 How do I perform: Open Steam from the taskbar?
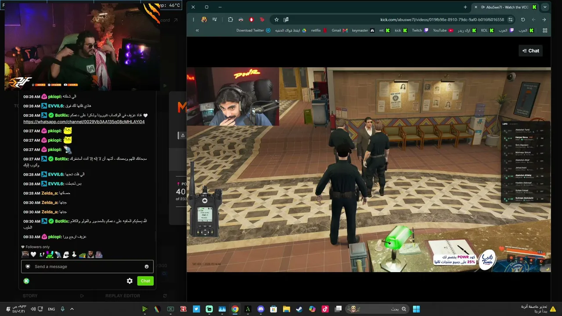[299, 309]
